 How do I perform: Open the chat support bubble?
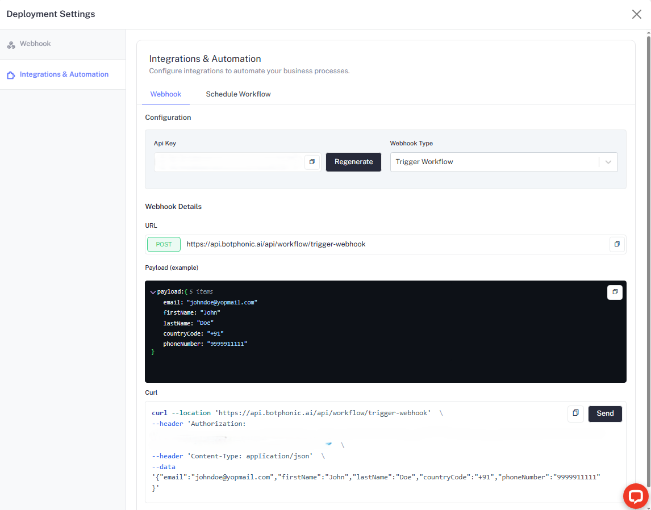click(x=636, y=496)
